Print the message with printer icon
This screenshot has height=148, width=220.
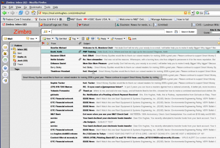[92, 39]
